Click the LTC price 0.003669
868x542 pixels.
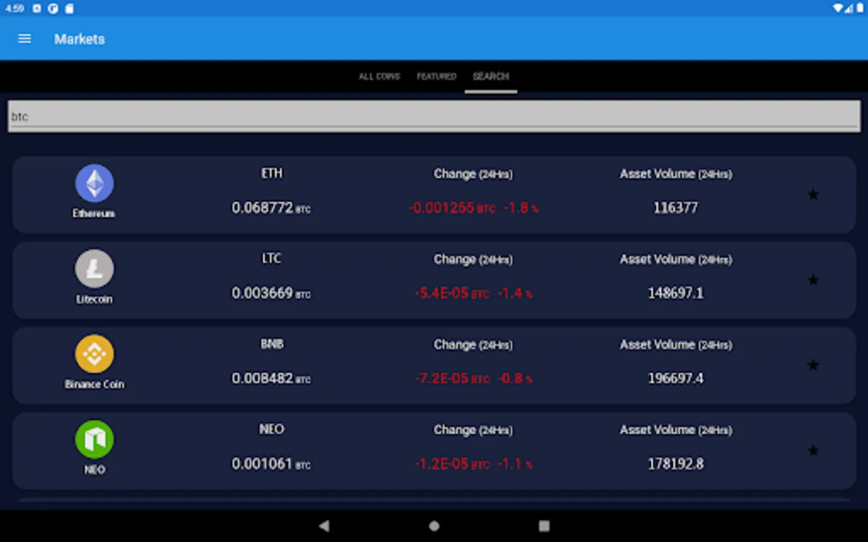point(262,293)
